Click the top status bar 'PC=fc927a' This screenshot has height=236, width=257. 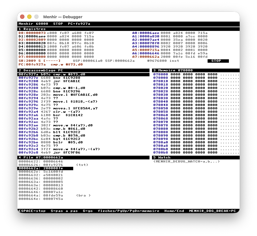[x=79, y=23]
